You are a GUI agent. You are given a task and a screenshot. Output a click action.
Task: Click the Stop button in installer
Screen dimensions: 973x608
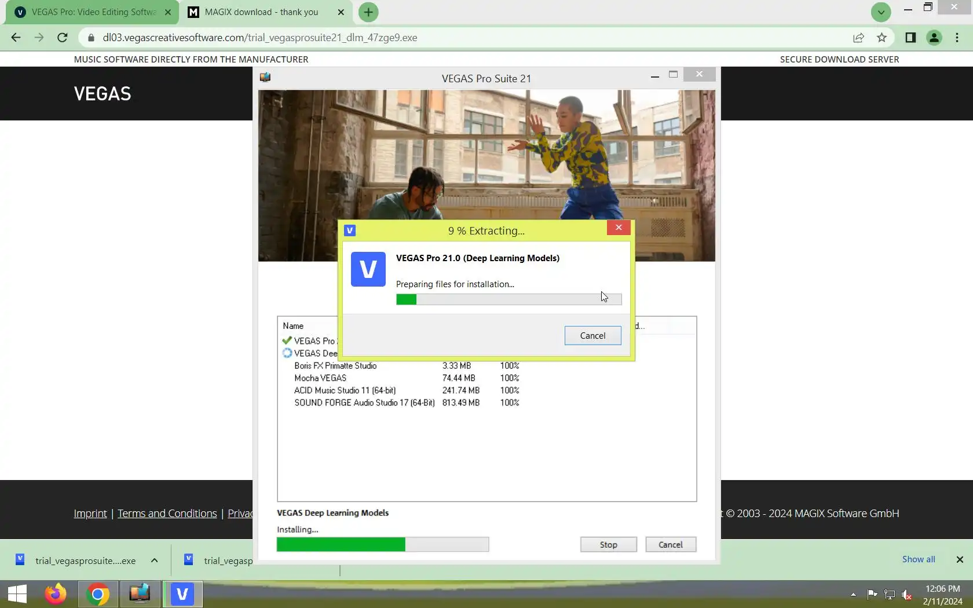pos(608,545)
